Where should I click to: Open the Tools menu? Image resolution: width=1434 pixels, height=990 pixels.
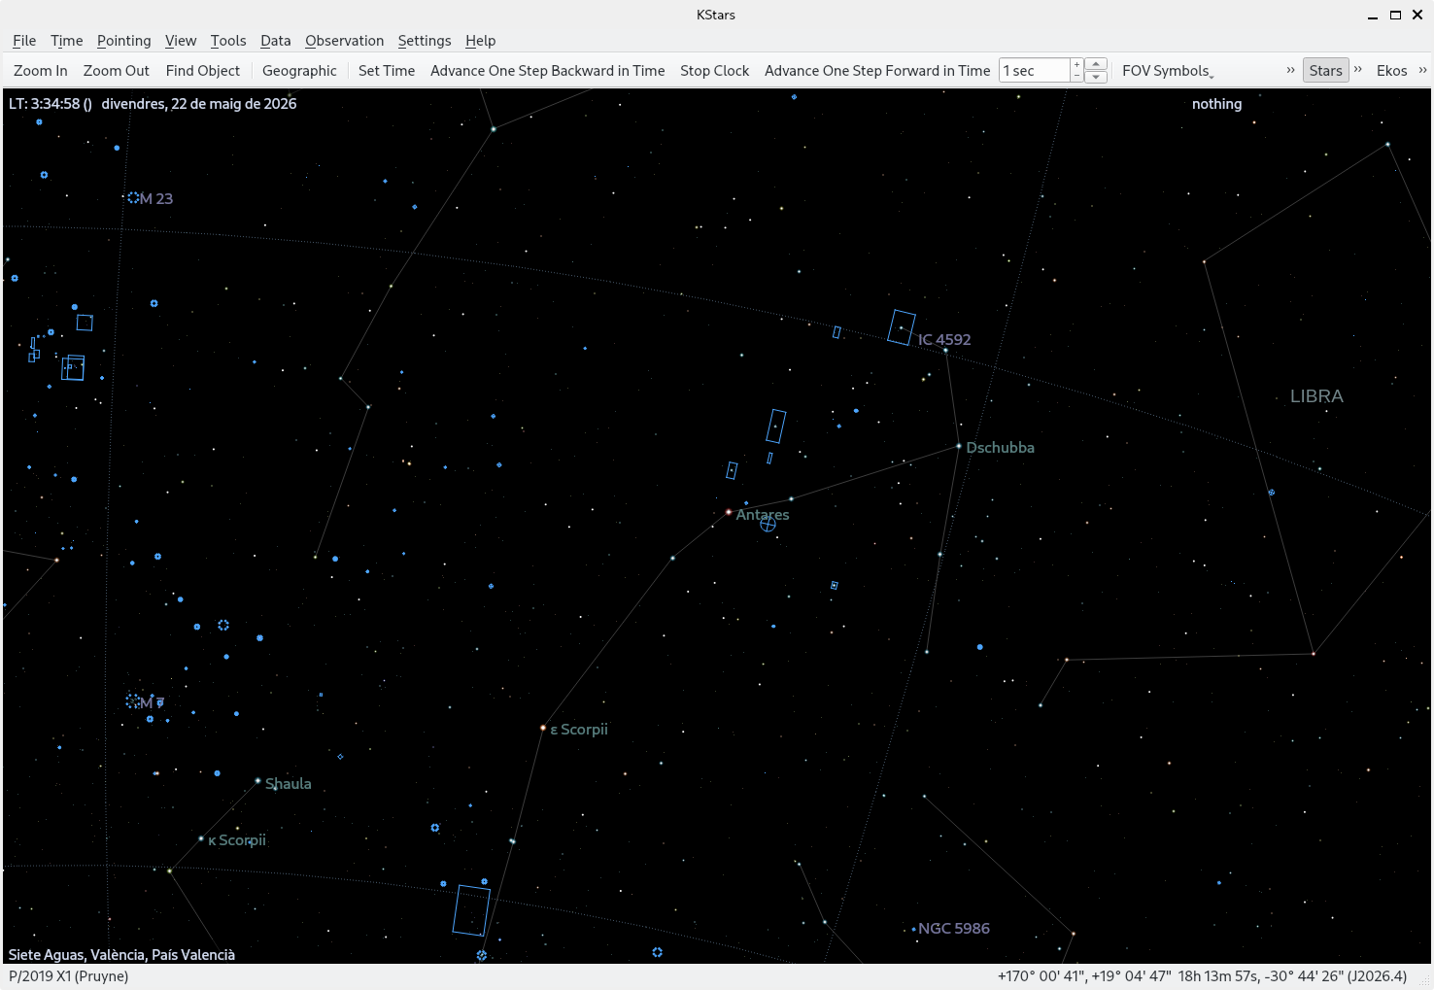228,41
